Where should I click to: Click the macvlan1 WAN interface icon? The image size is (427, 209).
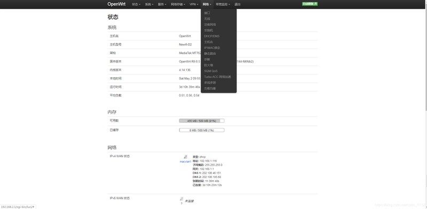185,157
